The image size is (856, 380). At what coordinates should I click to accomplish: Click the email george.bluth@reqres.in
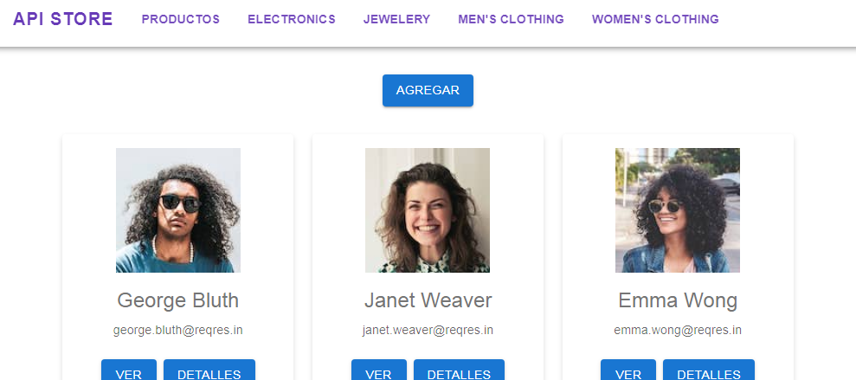tap(178, 331)
